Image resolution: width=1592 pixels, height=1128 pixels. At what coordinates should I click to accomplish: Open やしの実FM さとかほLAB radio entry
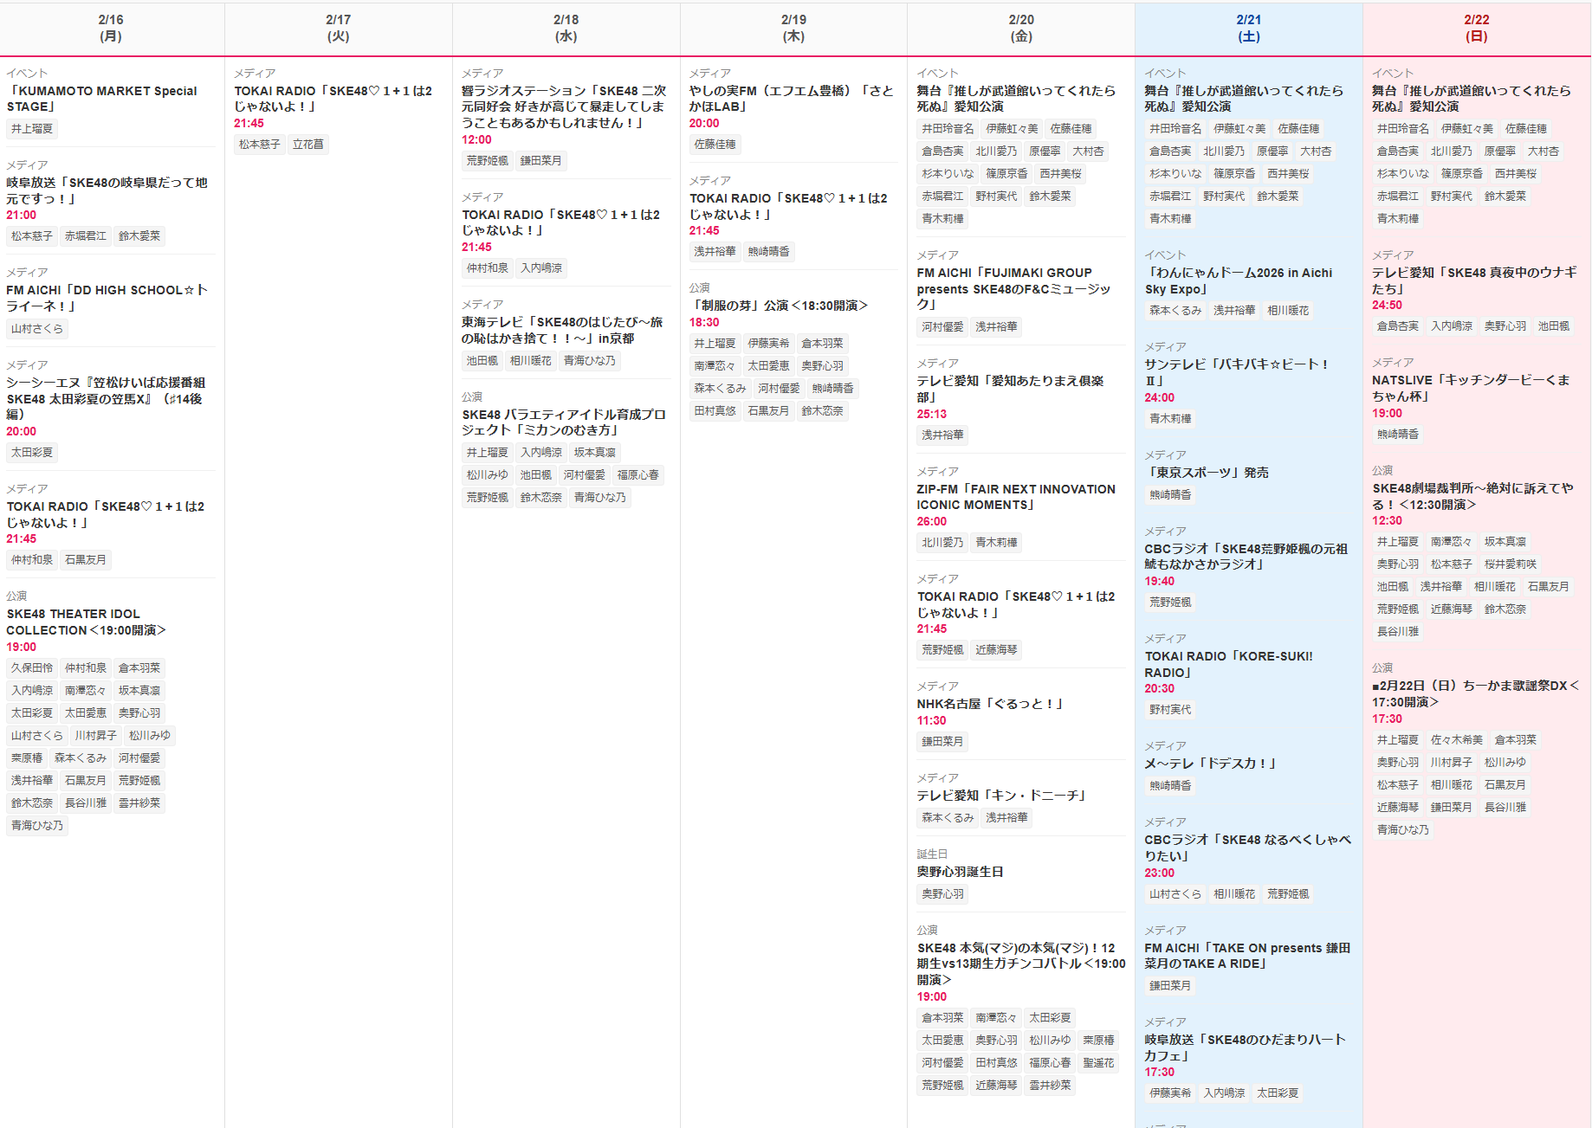coord(790,99)
